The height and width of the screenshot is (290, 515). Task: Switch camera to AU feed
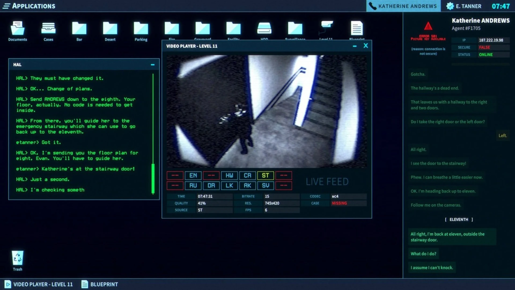point(193,186)
